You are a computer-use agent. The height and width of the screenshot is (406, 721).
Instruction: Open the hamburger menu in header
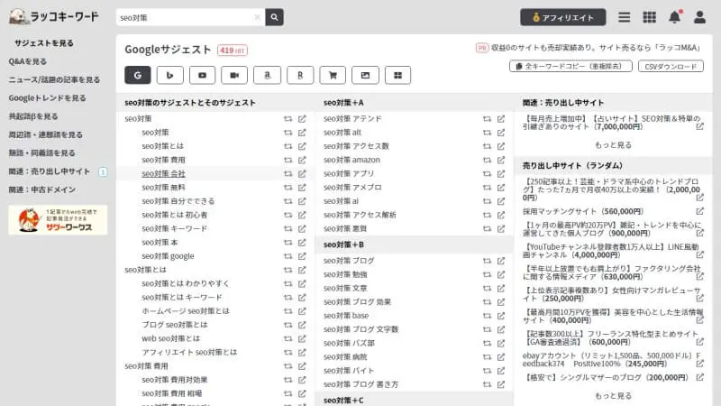[624, 17]
